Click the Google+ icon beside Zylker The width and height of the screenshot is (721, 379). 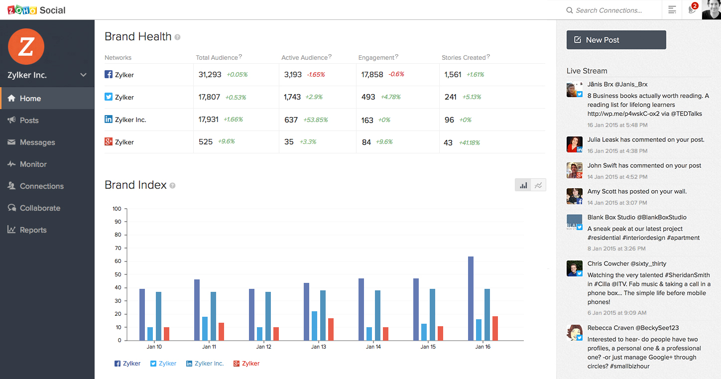pyautogui.click(x=109, y=141)
